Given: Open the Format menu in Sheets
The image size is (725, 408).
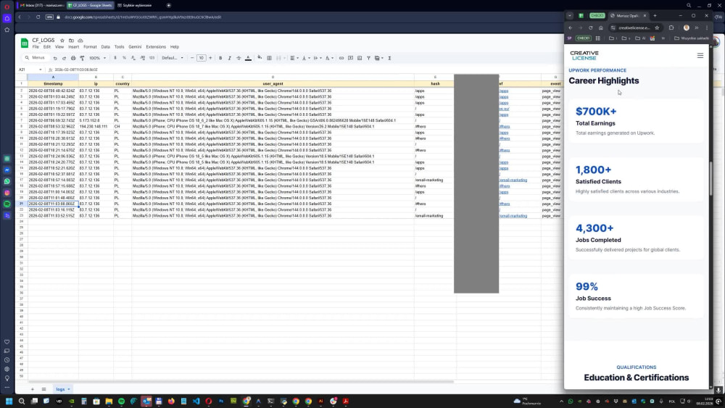Looking at the screenshot, I should pos(90,47).
